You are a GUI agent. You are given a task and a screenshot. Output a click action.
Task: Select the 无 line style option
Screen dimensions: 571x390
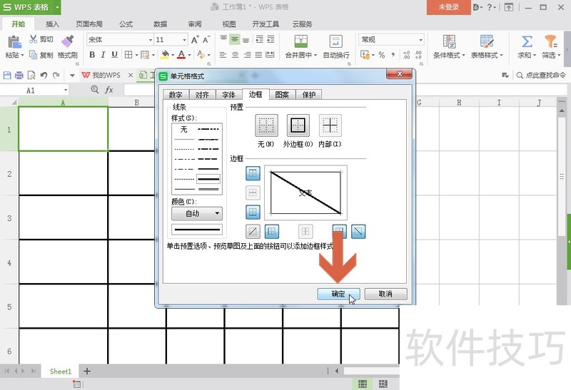(x=184, y=129)
